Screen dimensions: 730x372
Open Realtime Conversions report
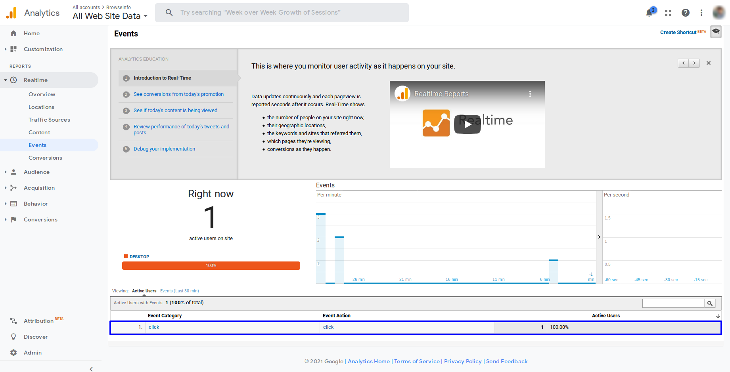tap(45, 158)
